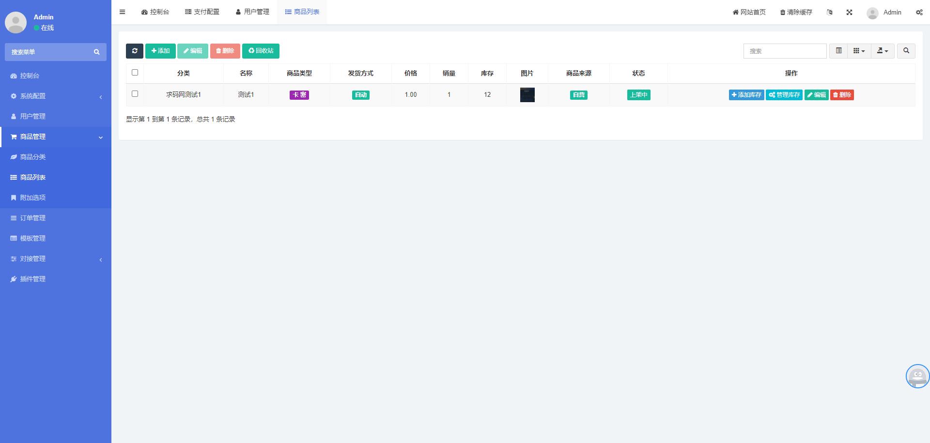
Task: Click the green 添加 button
Action: (160, 51)
